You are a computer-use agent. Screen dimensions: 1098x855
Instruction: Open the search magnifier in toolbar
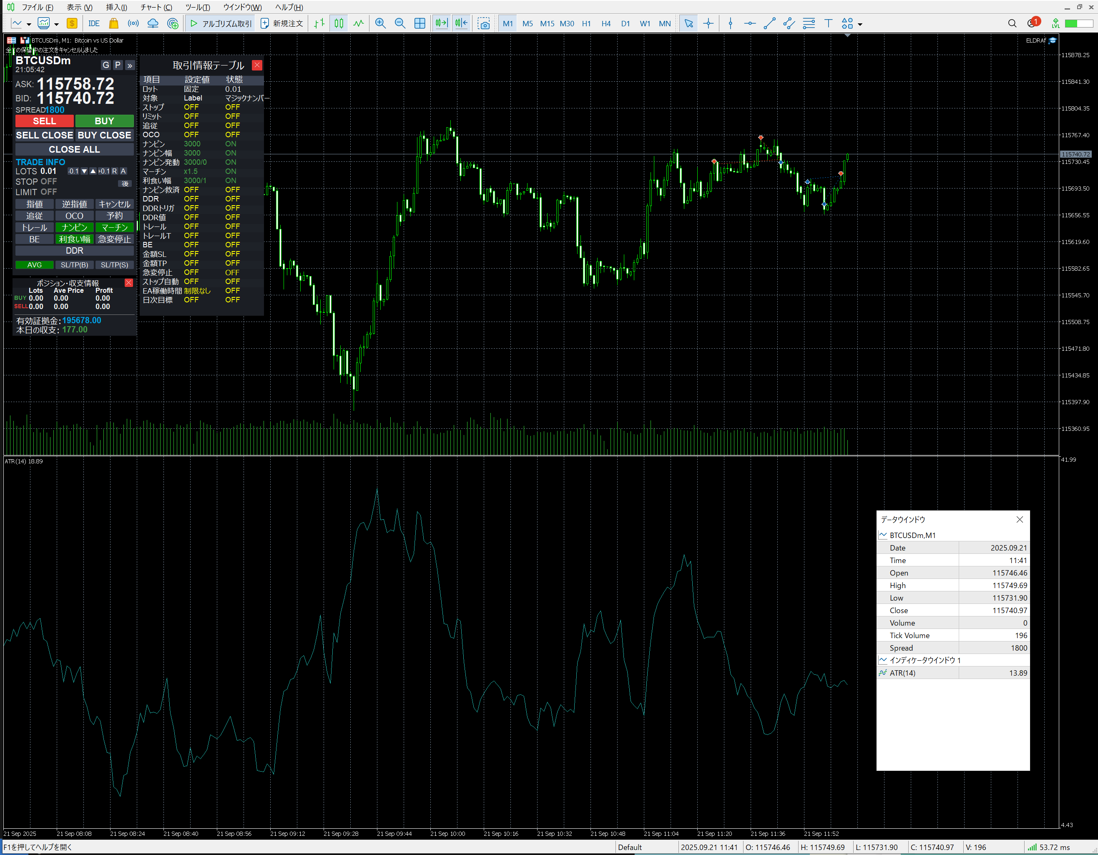click(1012, 23)
